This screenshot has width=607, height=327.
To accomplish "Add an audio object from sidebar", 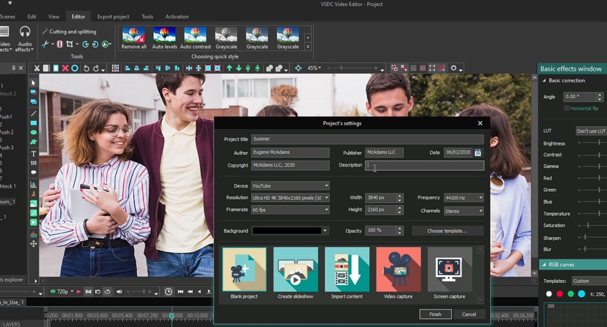I will click(x=33, y=213).
